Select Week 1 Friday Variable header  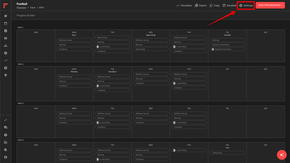tap(227, 35)
